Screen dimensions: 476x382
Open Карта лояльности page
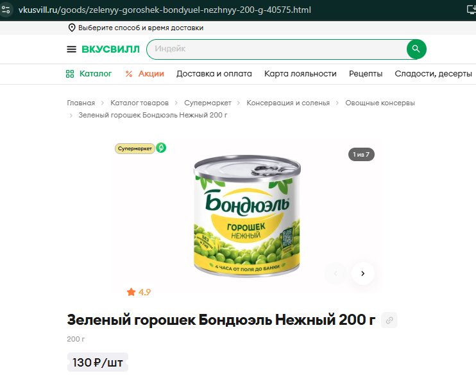300,74
